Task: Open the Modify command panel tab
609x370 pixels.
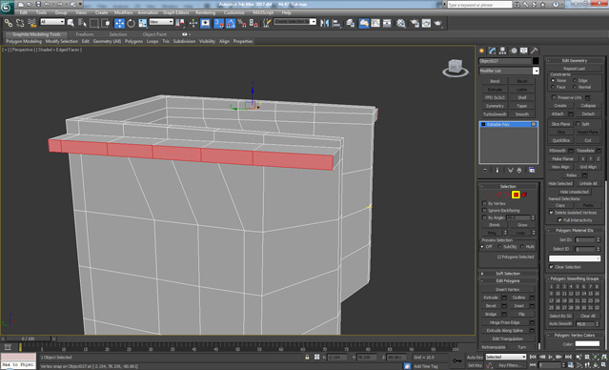Action: pyautogui.click(x=493, y=51)
